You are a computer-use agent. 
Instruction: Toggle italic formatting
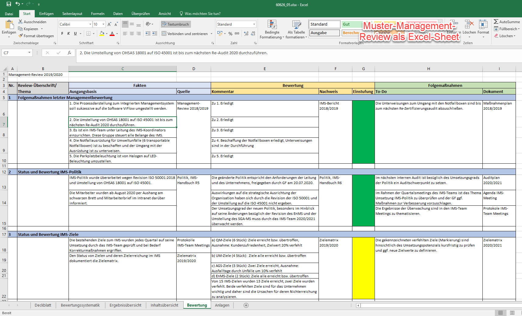click(69, 34)
